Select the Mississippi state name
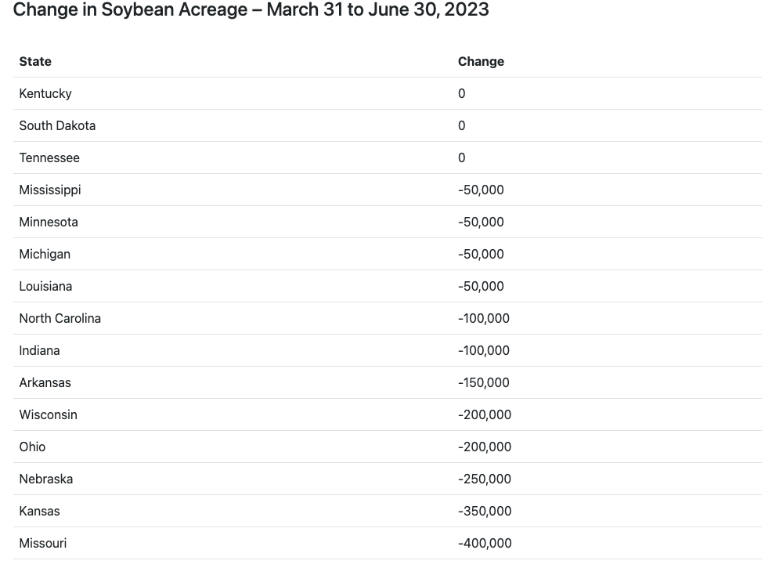 coord(50,190)
